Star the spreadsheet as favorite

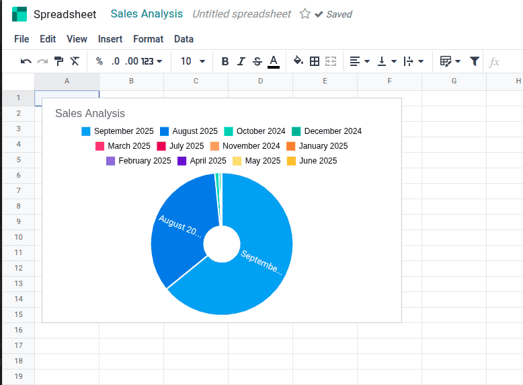305,13
